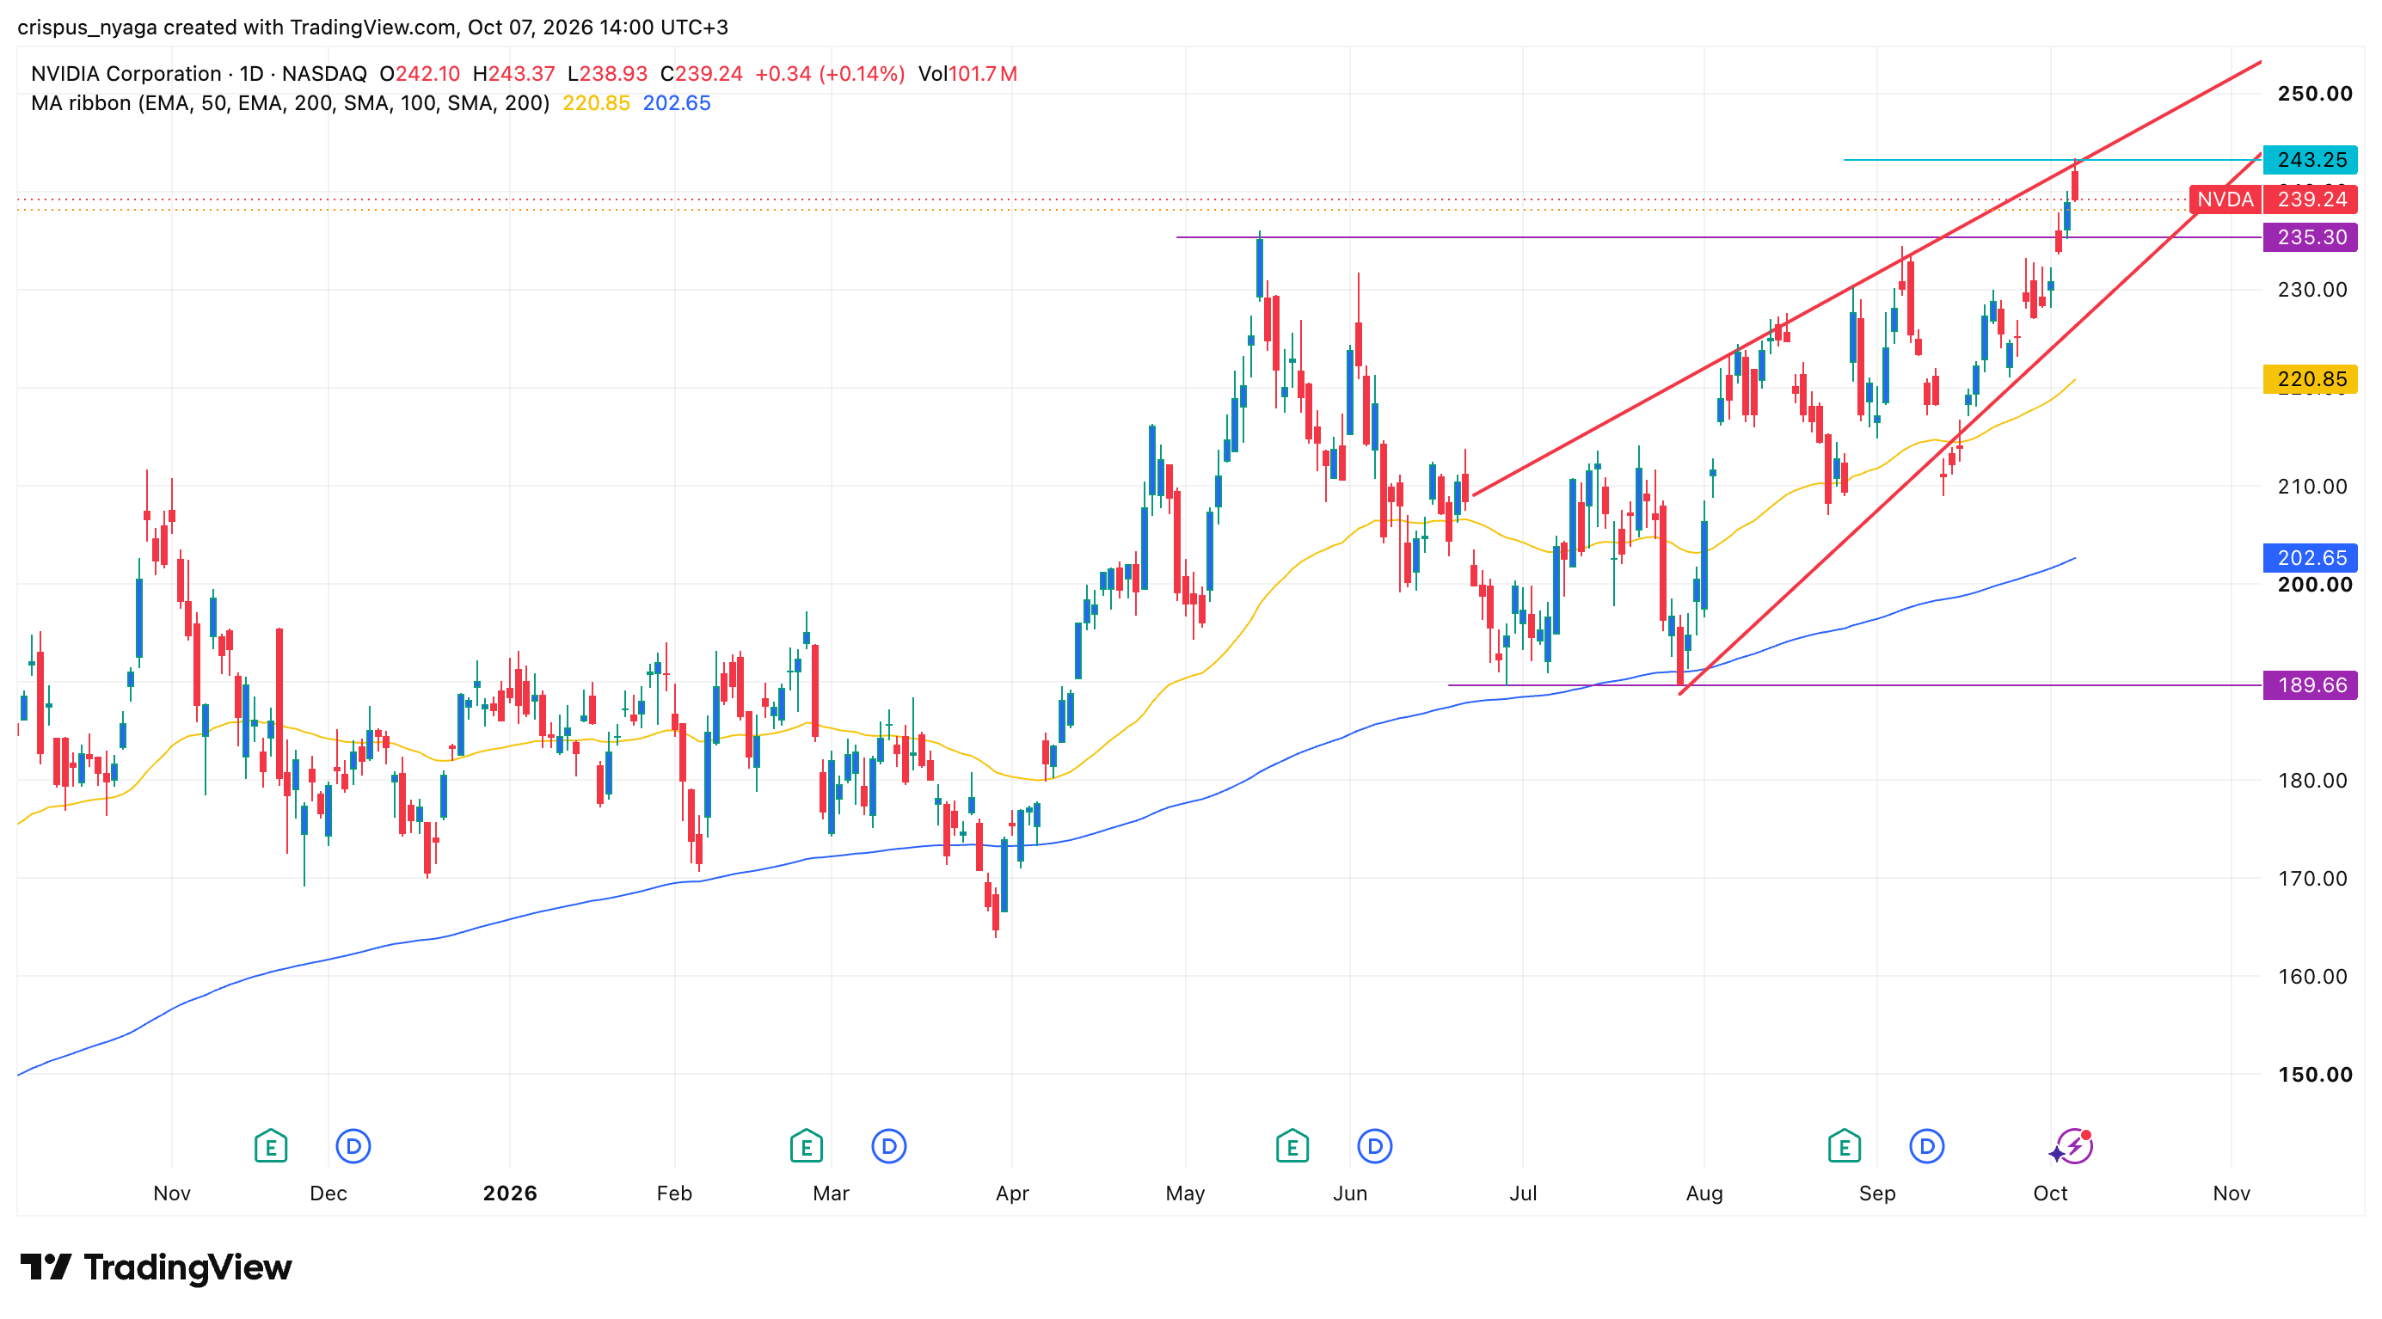This screenshot has height=1319, width=2382.
Task: Click the November earnings E marker
Action: 271,1146
